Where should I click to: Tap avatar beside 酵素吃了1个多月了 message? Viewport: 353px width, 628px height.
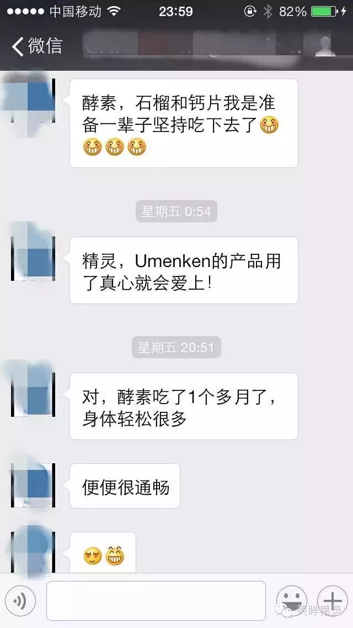(x=33, y=395)
